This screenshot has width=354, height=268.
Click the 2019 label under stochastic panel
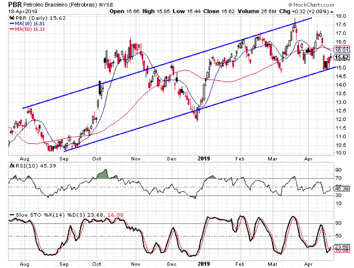coord(204,264)
